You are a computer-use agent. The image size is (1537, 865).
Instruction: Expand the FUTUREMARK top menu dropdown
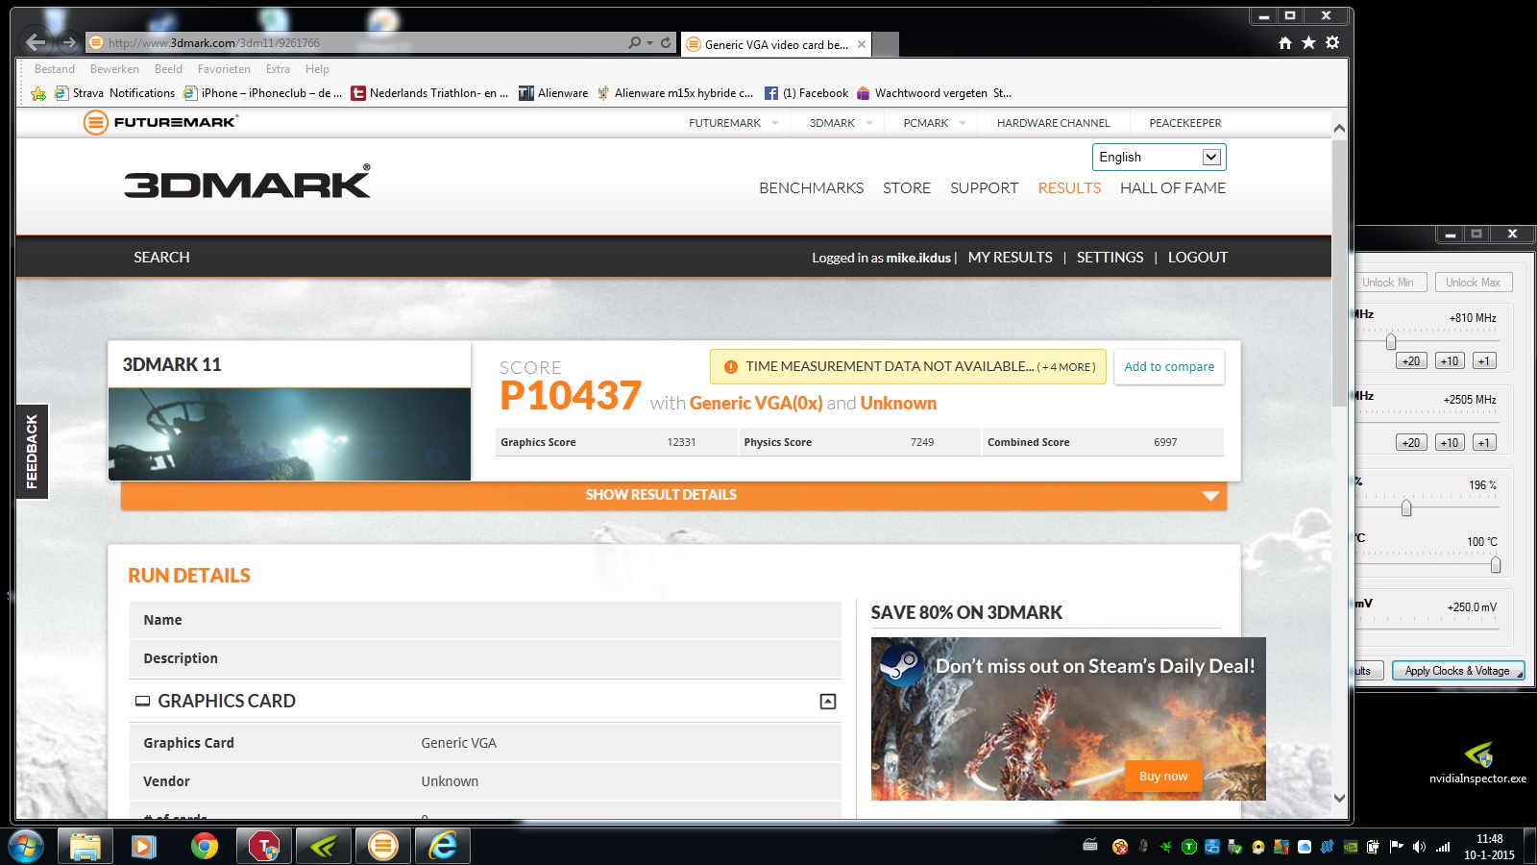pos(775,123)
